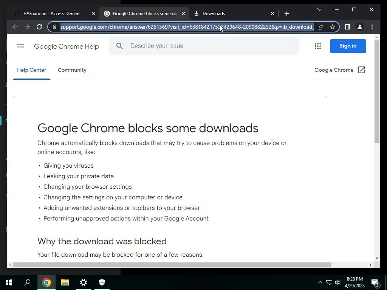The width and height of the screenshot is (387, 290).
Task: Close the E2Guardian tab
Action: [94, 14]
